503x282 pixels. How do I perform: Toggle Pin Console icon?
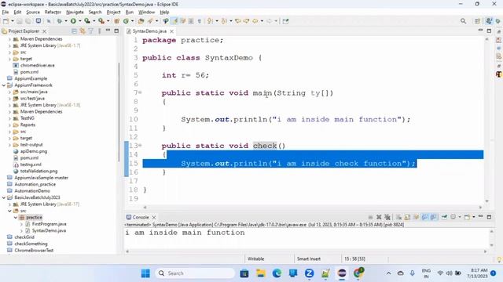(x=444, y=217)
